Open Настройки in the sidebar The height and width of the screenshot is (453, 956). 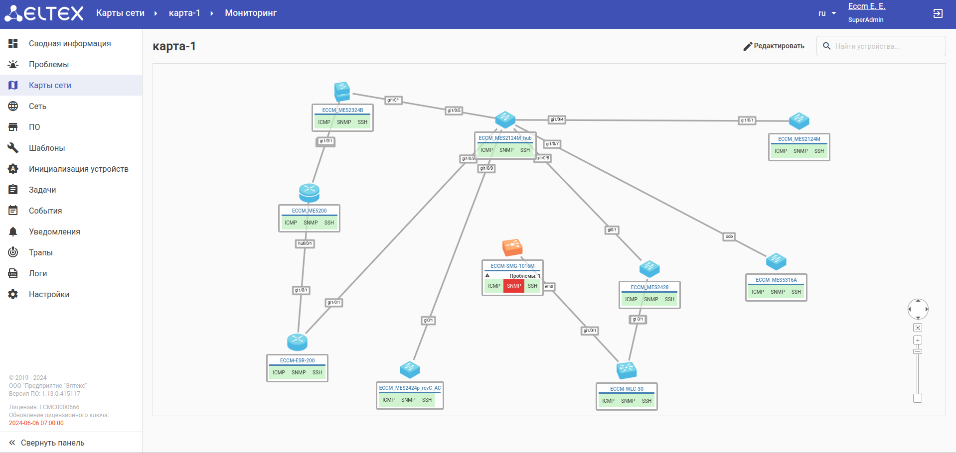coord(71,294)
